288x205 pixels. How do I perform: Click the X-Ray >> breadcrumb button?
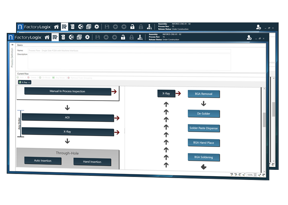25,82
